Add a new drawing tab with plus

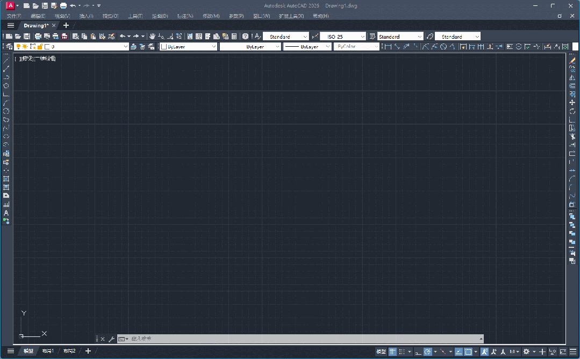coord(66,25)
